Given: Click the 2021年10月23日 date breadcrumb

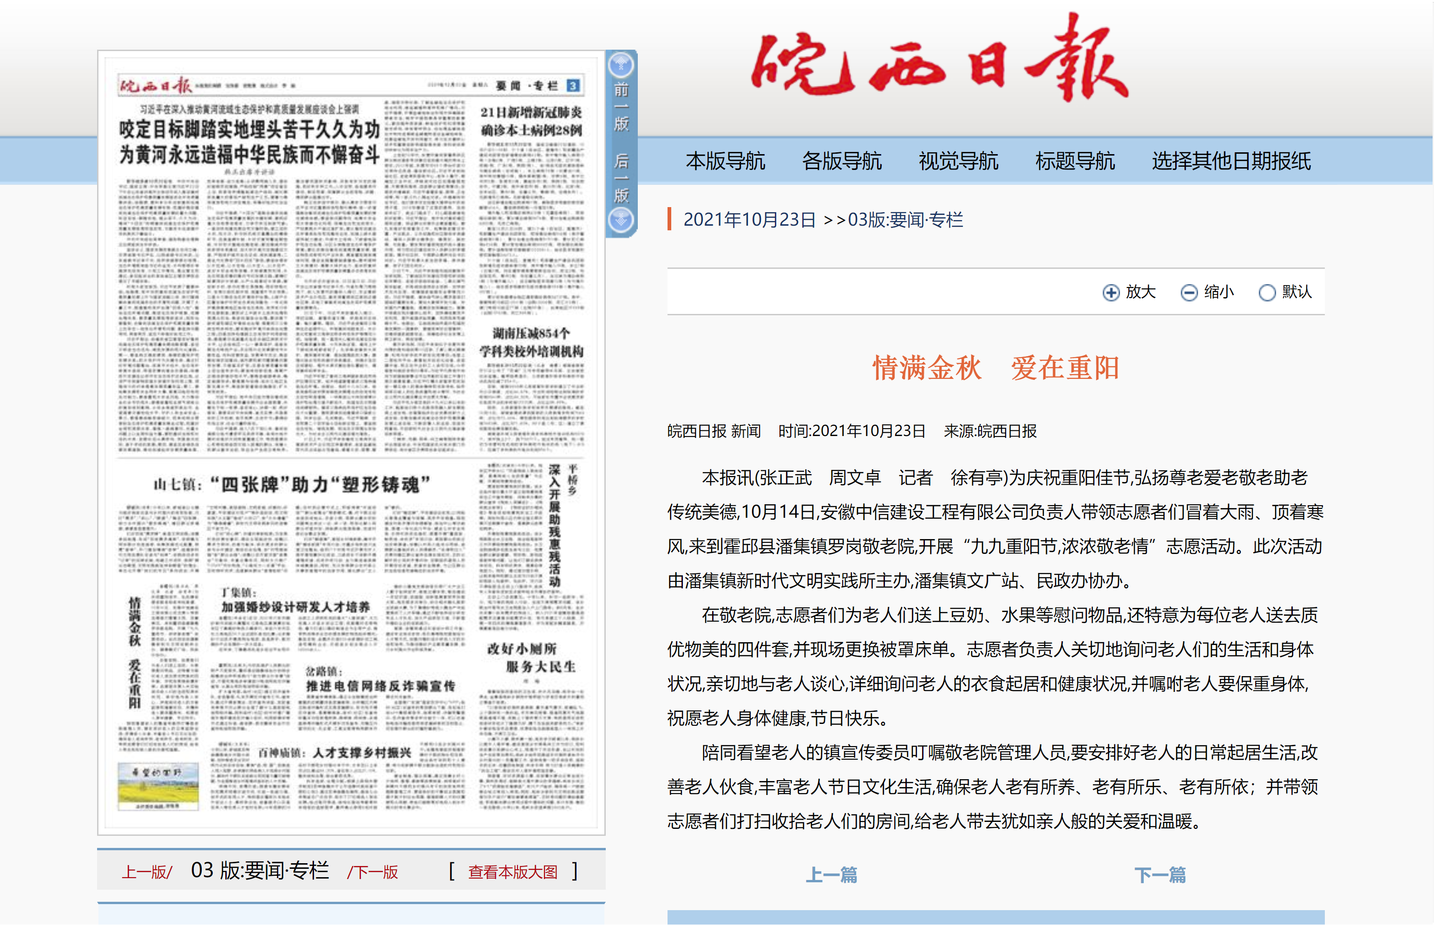Looking at the screenshot, I should click(749, 220).
